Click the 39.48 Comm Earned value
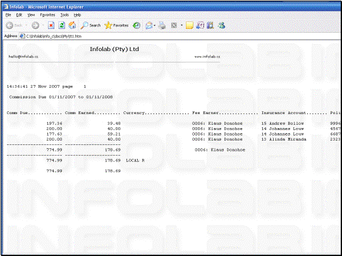 coord(114,124)
